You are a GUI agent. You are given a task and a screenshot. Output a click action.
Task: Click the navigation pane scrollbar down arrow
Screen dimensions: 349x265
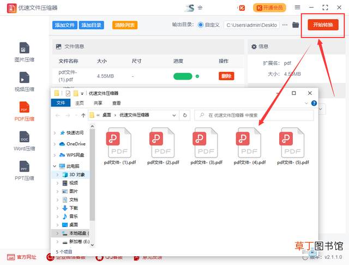click(92, 245)
